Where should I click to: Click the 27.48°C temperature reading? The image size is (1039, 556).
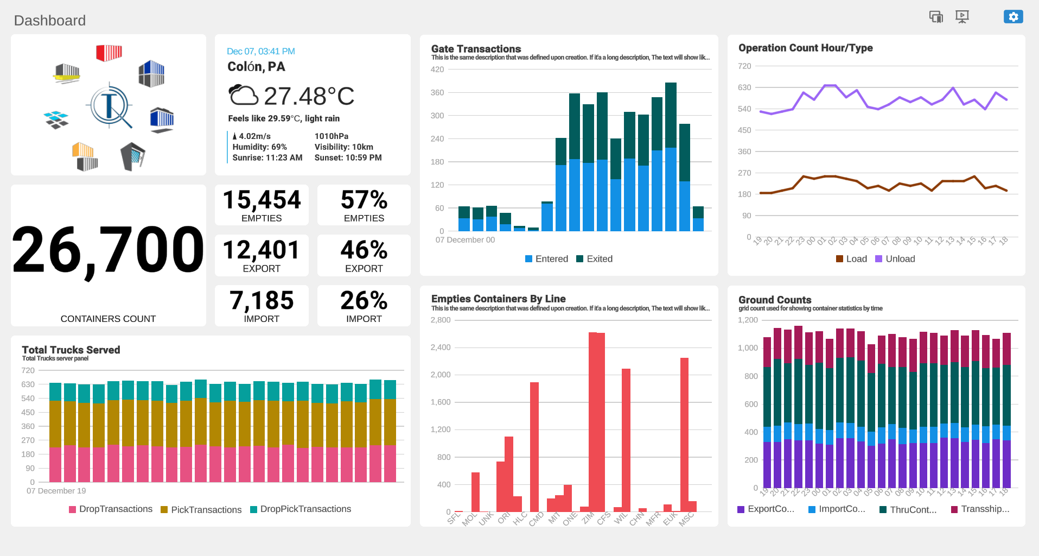(x=309, y=96)
